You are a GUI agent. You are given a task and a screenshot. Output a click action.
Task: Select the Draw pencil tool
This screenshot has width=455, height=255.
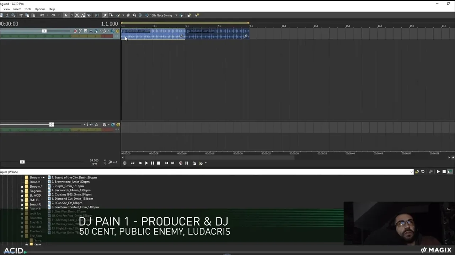[105, 15]
